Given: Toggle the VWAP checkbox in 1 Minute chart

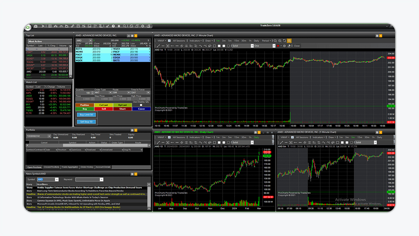Looking at the screenshot, I should [169, 41].
